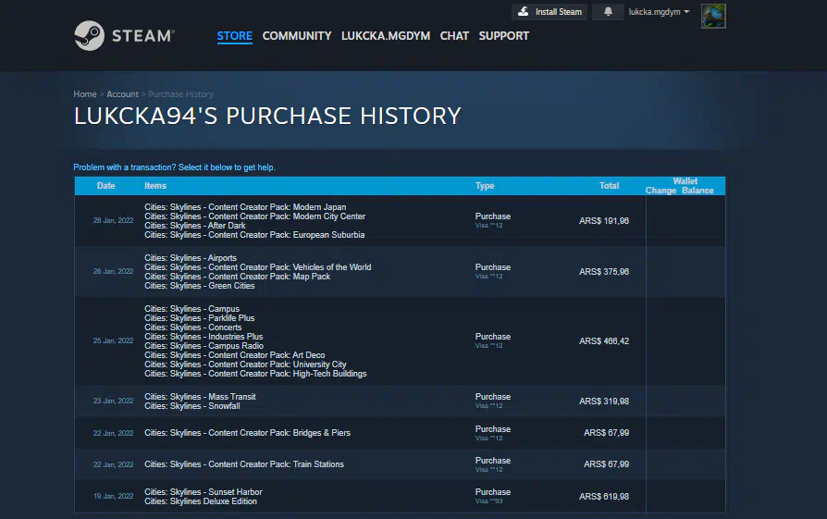Select the Modern City Center pack item
The width and height of the screenshot is (827, 519).
pos(254,216)
